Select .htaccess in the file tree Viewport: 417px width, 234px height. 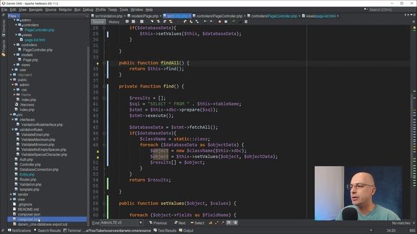coord(27,105)
